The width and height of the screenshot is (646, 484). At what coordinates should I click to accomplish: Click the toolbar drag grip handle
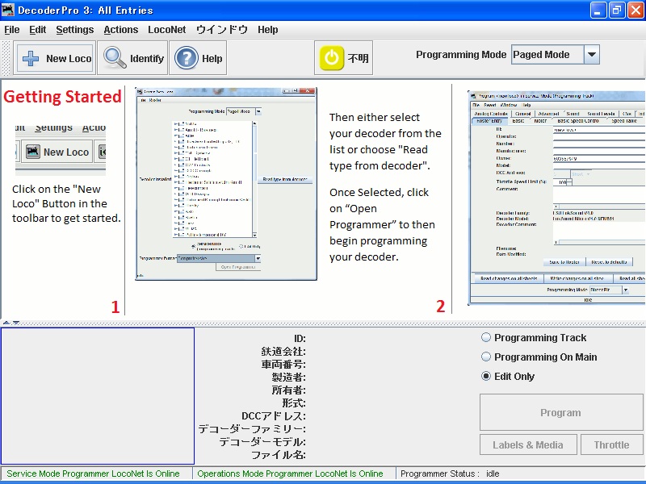point(6,58)
